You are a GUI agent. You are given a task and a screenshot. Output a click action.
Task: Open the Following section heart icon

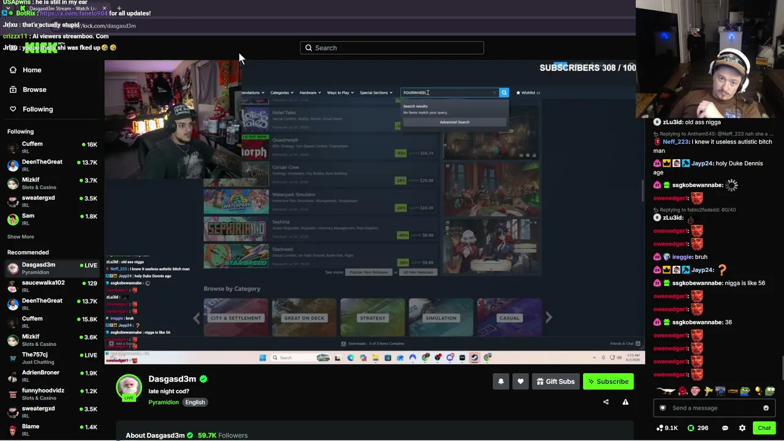[13, 109]
